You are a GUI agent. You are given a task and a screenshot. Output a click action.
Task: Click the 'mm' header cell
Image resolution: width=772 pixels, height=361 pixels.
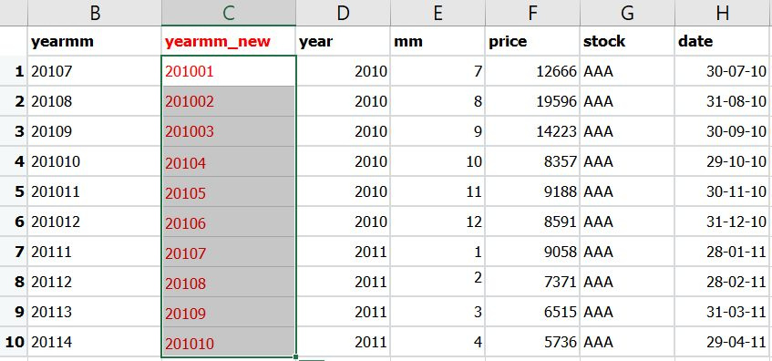point(437,41)
